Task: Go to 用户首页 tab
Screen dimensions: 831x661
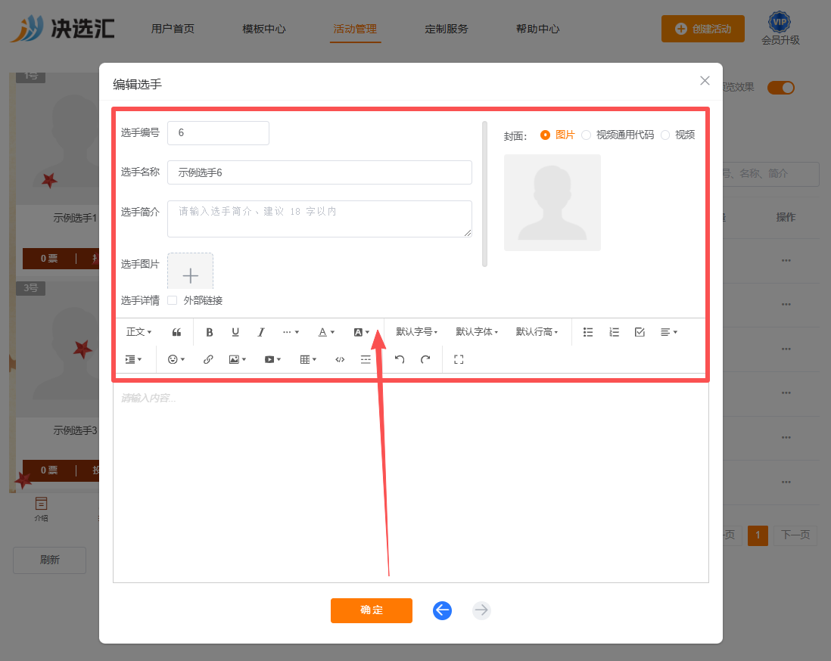Action: pos(173,29)
